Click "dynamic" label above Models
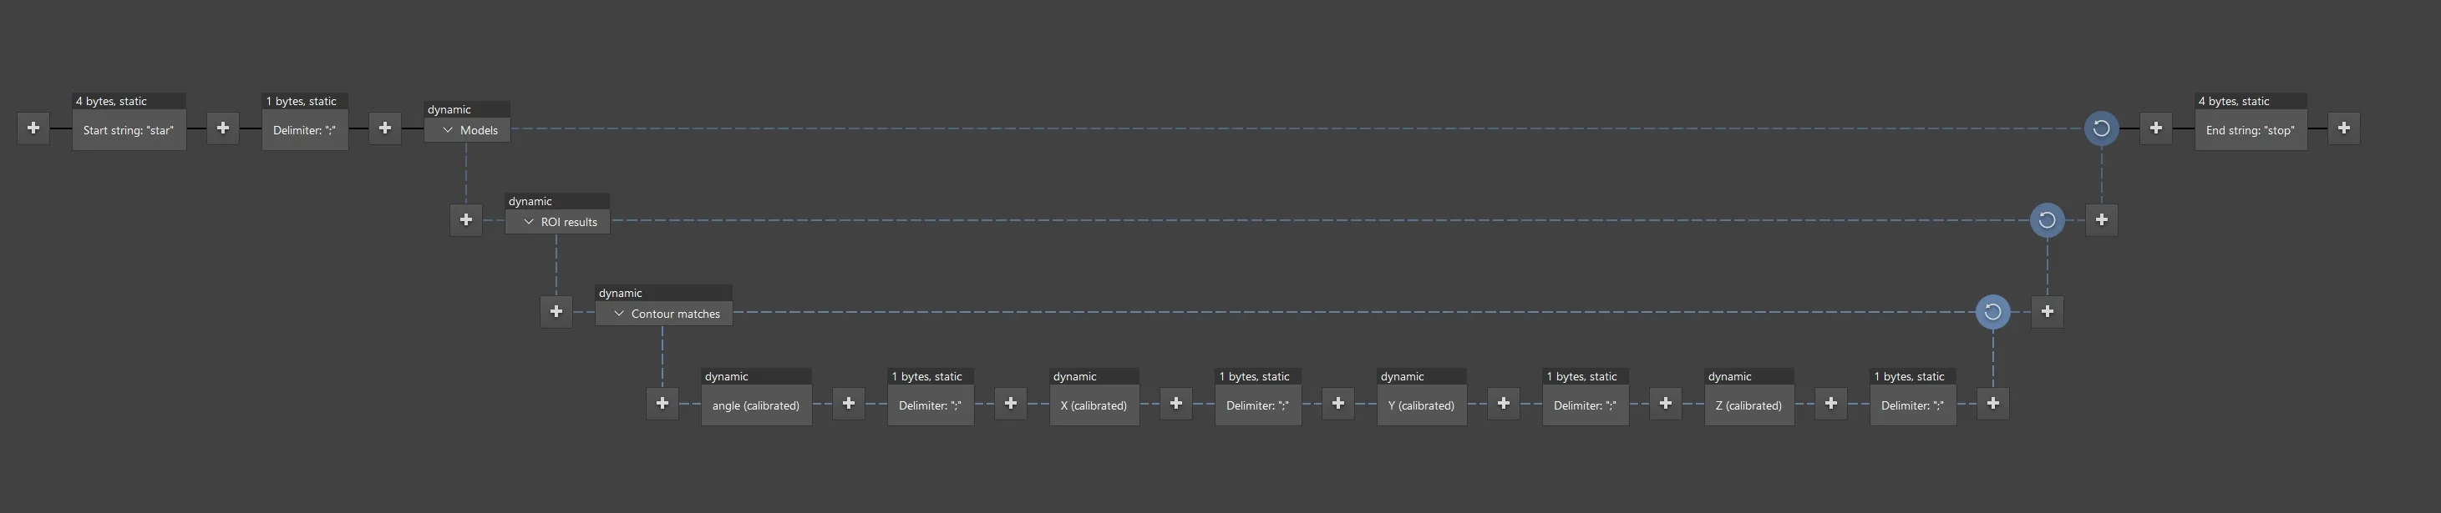The width and height of the screenshot is (2441, 513). 449,110
